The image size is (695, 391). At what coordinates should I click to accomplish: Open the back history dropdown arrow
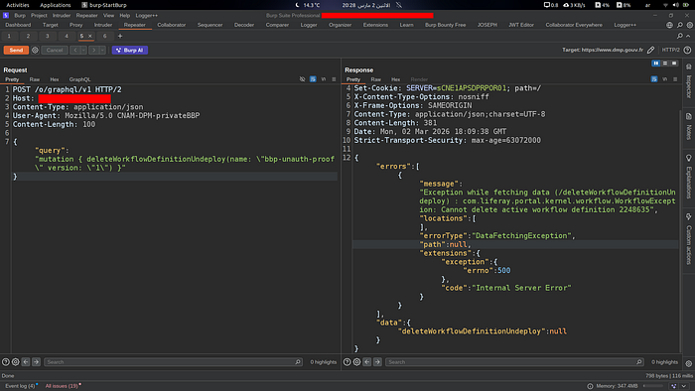(83, 50)
